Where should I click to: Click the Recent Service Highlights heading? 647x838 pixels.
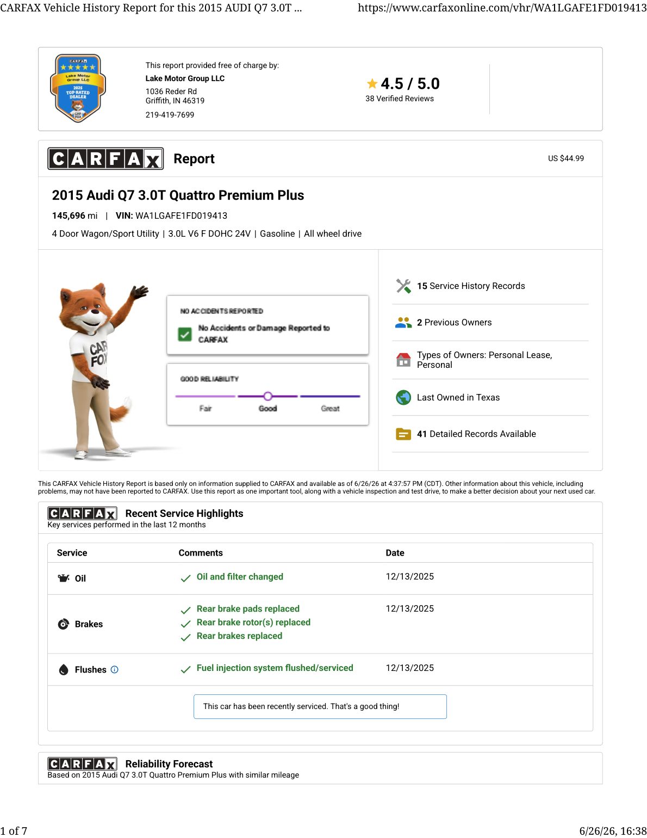coord(184,514)
